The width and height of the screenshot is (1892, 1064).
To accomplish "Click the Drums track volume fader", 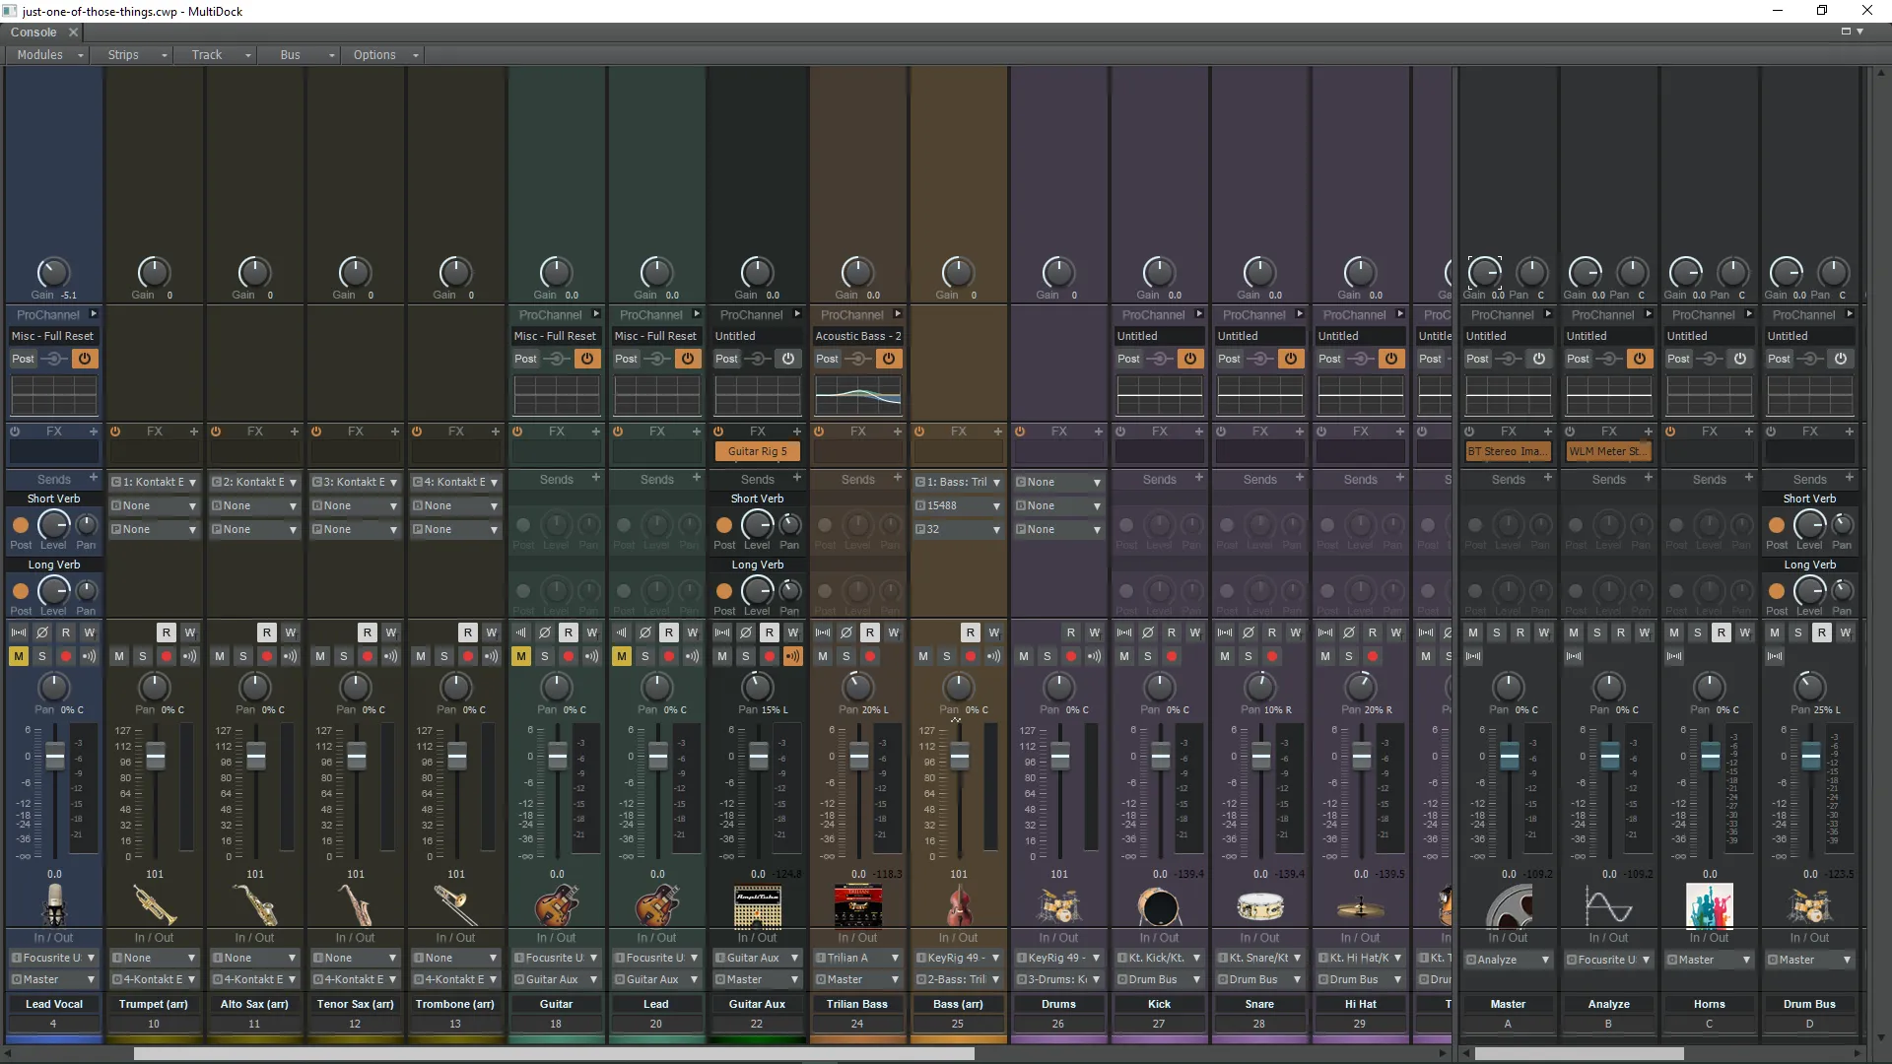I will click(1060, 757).
